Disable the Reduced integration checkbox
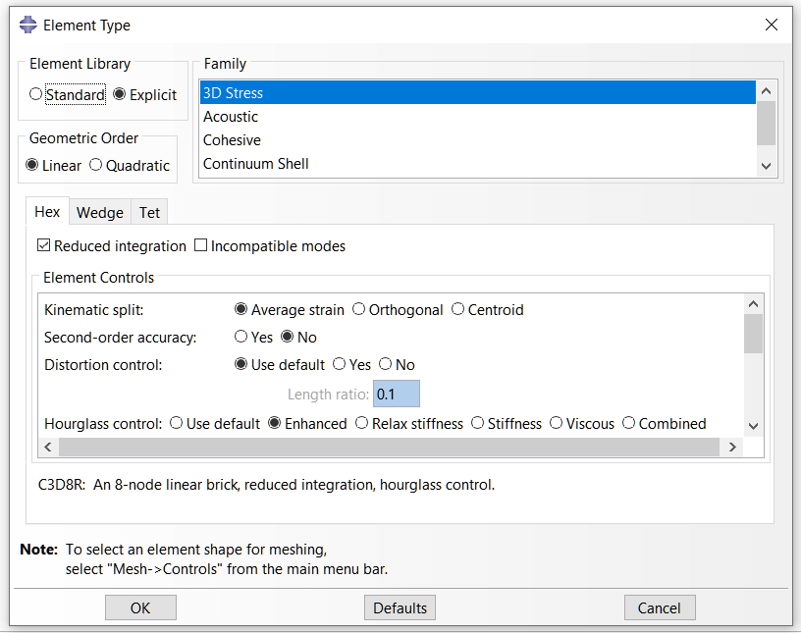Image resolution: width=801 pixels, height=633 pixels. click(x=44, y=246)
